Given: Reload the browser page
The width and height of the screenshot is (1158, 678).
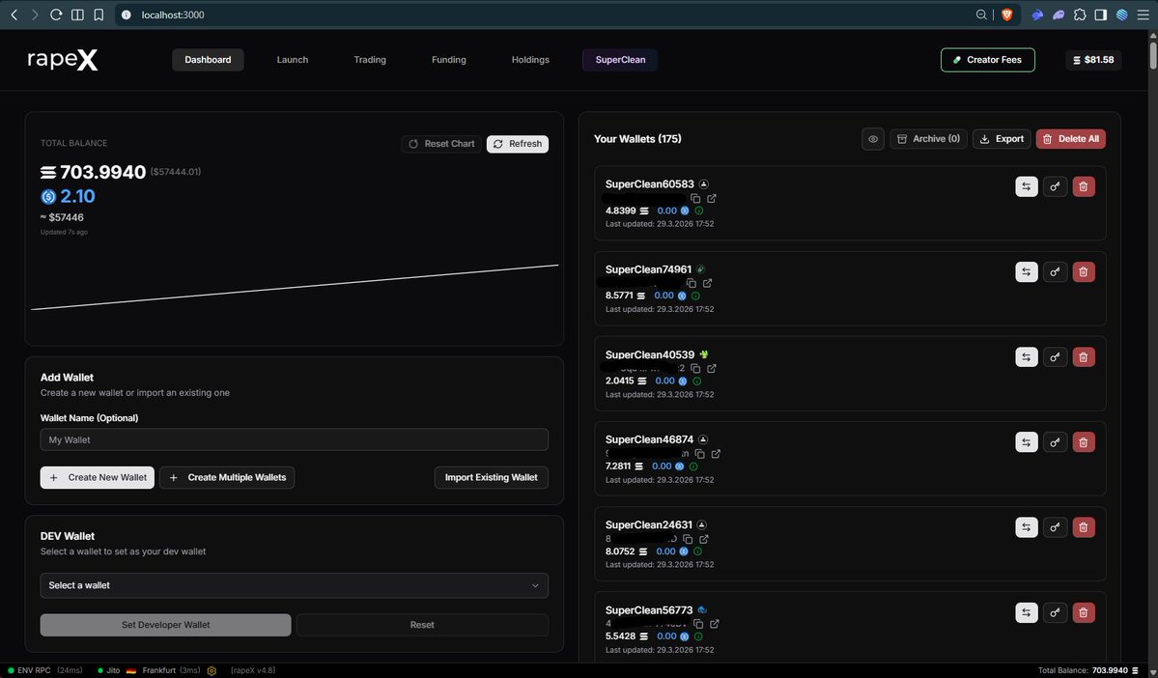Looking at the screenshot, I should point(55,14).
